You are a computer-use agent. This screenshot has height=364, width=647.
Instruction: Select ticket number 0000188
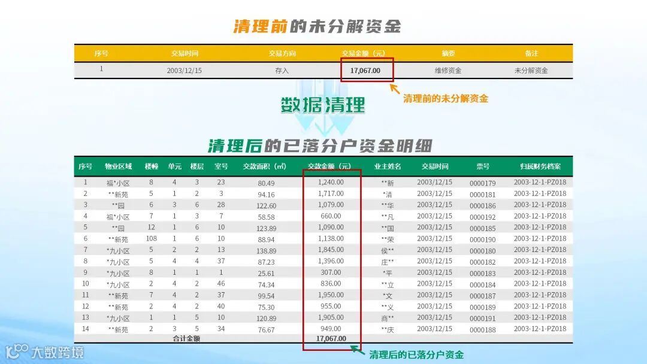click(482, 330)
